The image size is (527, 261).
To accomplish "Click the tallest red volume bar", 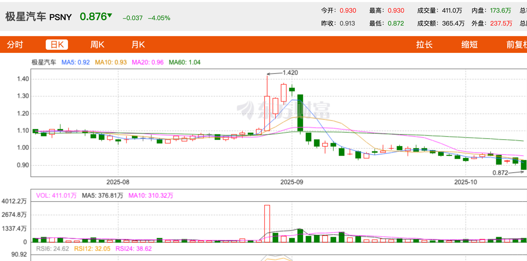I will [x=267, y=223].
